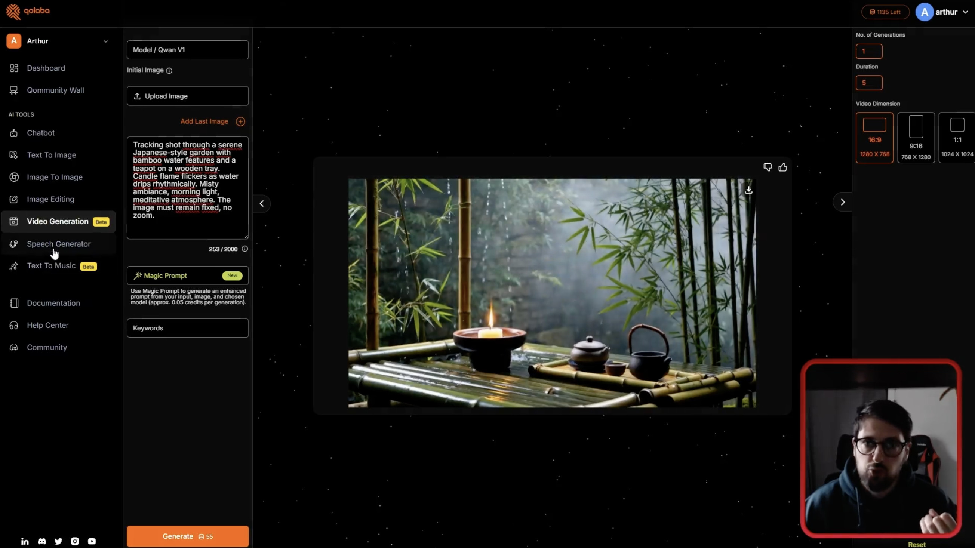Select the 1:1 video dimension
This screenshot has width=975, height=548.
(956, 138)
